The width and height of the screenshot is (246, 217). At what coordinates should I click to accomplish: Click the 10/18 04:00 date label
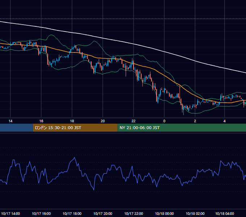click(x=225, y=213)
